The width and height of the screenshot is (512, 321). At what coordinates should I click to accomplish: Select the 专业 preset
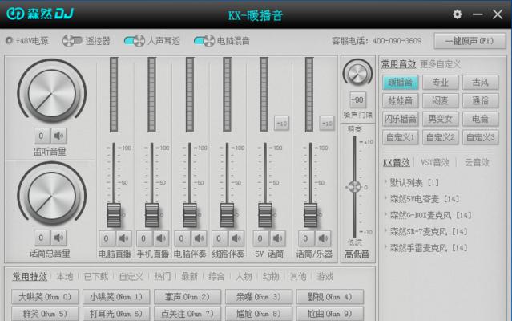pos(440,83)
